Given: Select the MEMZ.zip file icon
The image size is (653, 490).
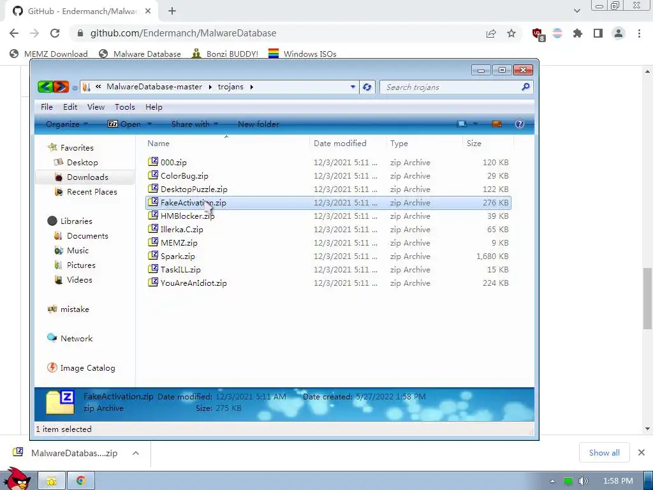Looking at the screenshot, I should tap(153, 242).
